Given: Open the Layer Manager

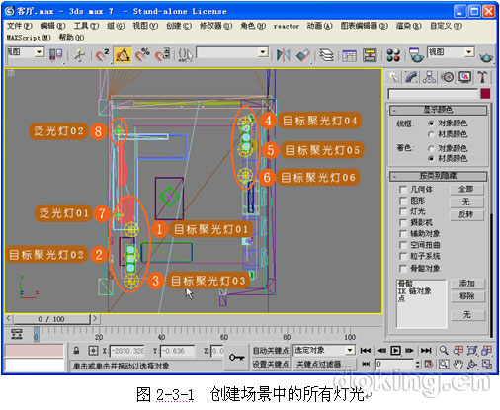Looking at the screenshot, I should (326, 55).
